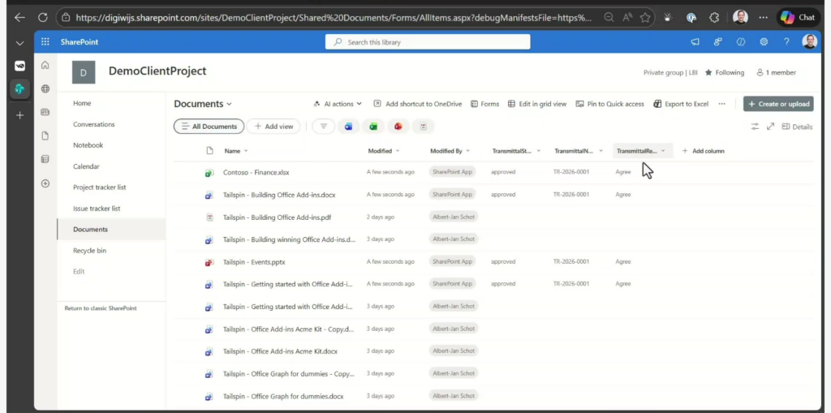The height and width of the screenshot is (413, 831).
Task: Open view options sliders icon
Action: pos(755,127)
